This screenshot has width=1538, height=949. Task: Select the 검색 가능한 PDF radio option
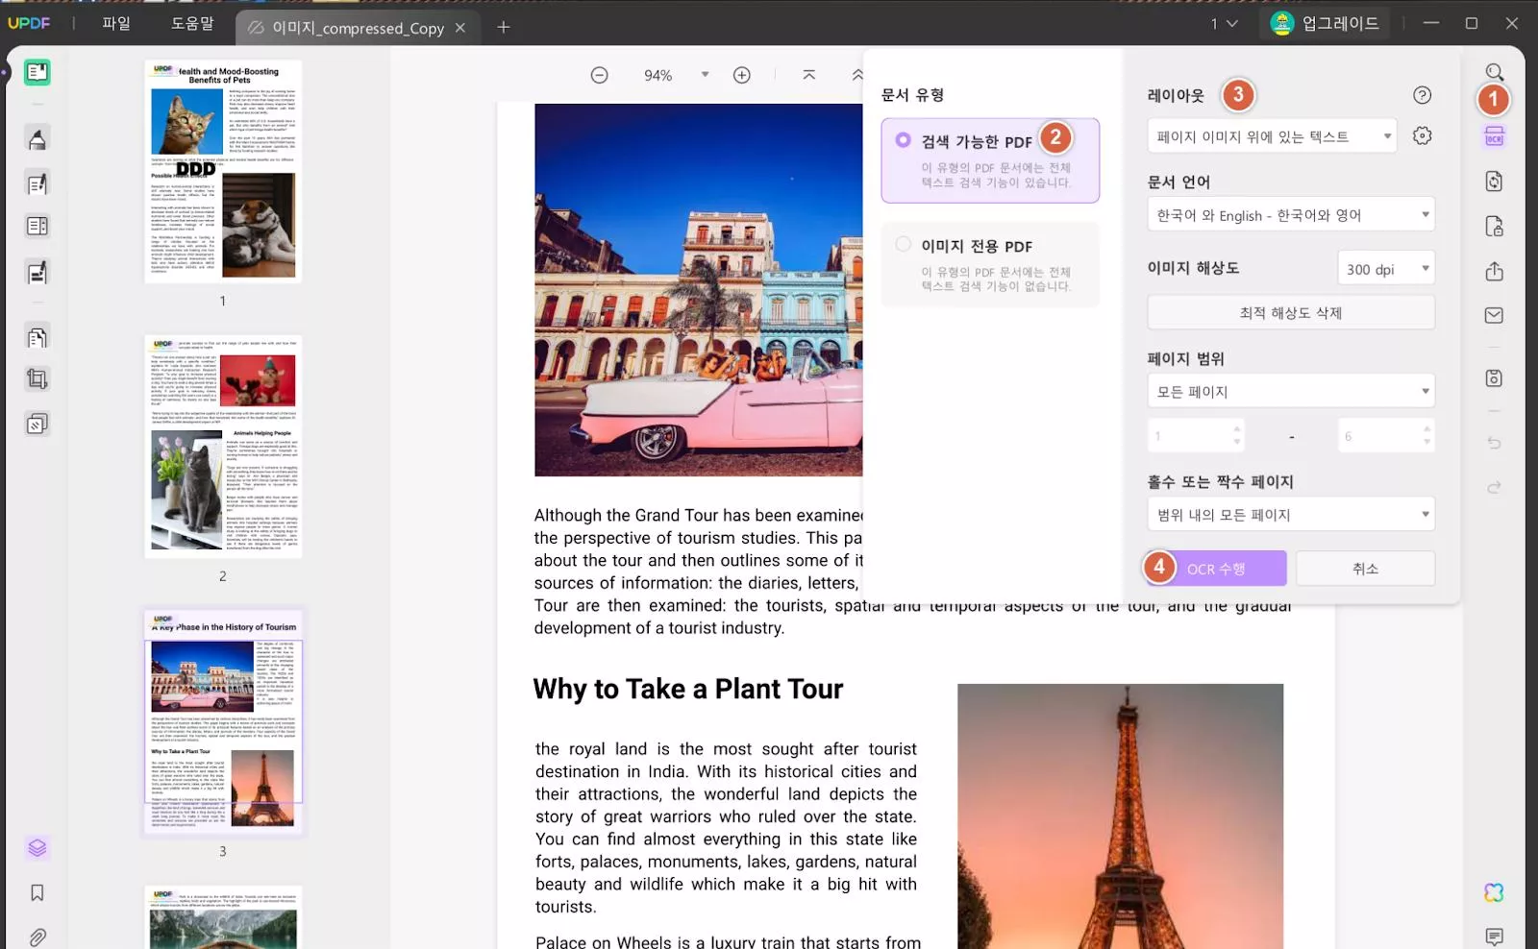coord(903,140)
